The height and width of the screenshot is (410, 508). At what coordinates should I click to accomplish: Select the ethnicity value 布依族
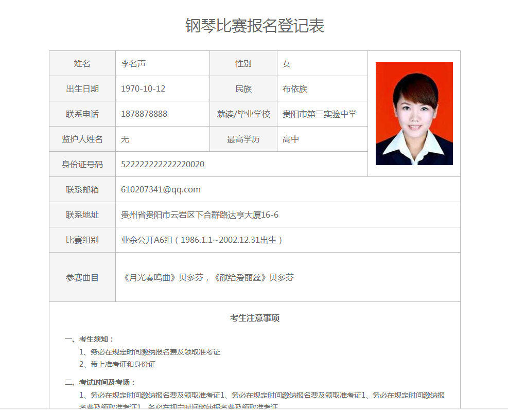(x=295, y=88)
